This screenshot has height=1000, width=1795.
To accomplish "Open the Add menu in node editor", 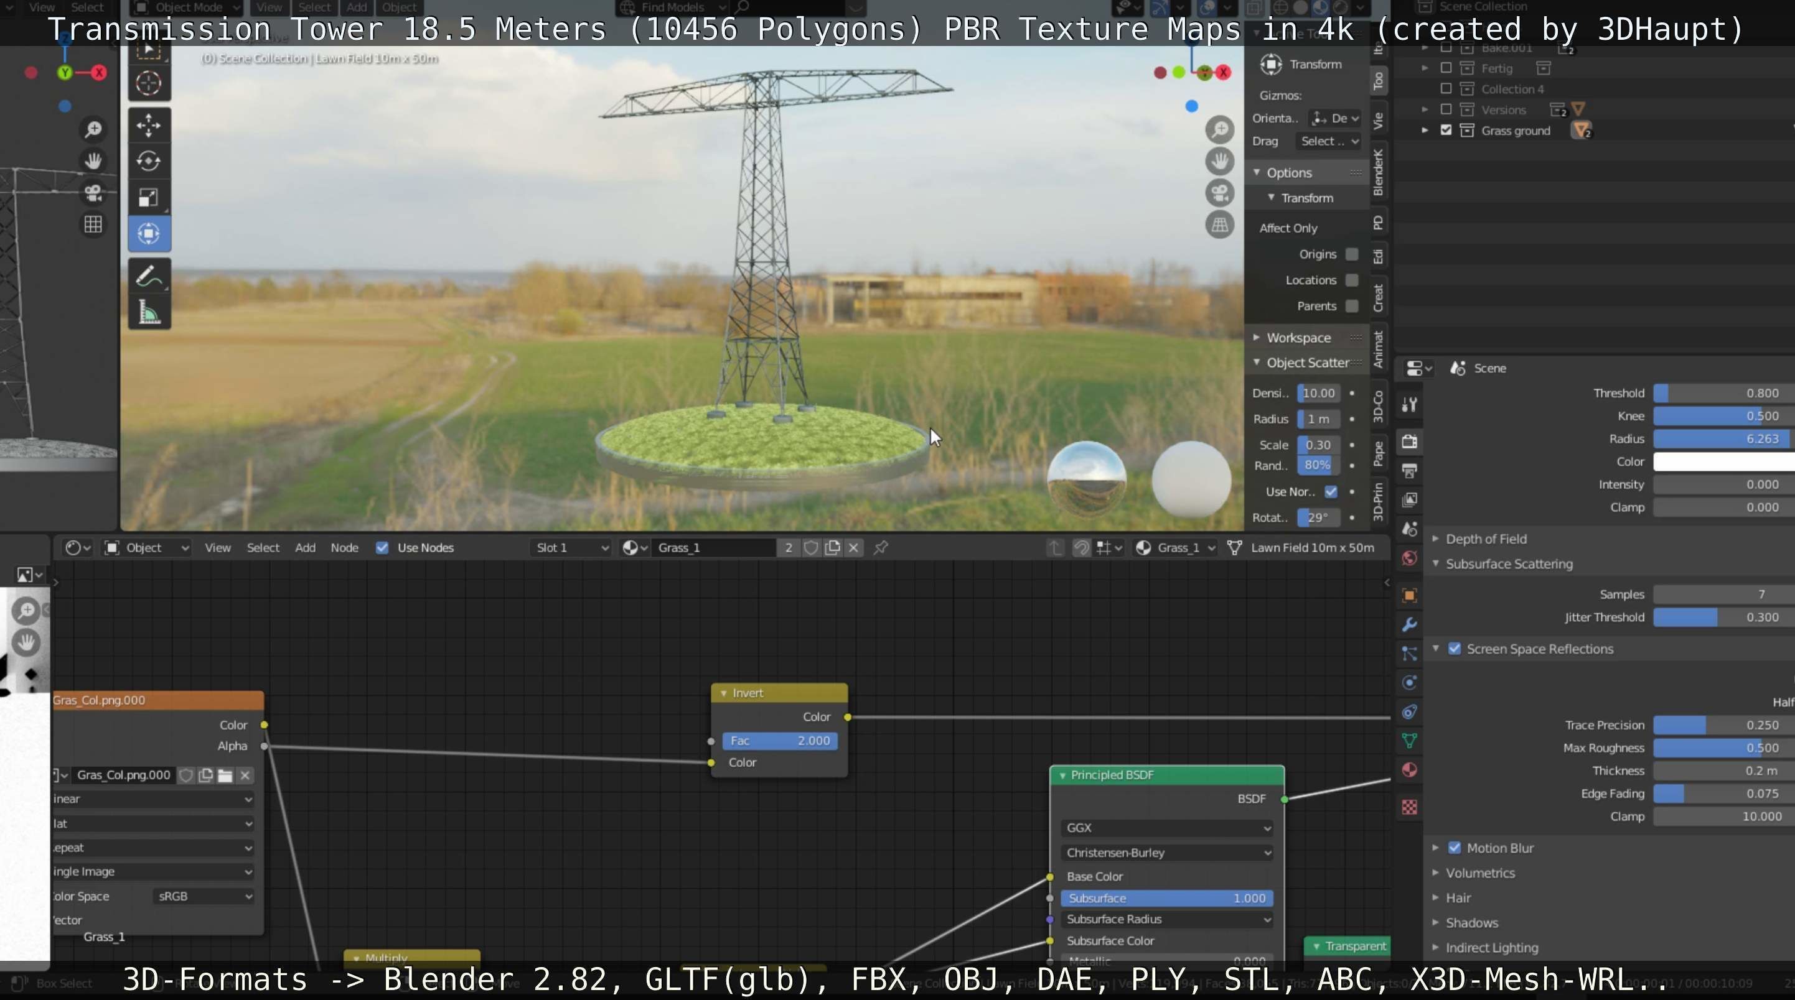I will tap(304, 547).
